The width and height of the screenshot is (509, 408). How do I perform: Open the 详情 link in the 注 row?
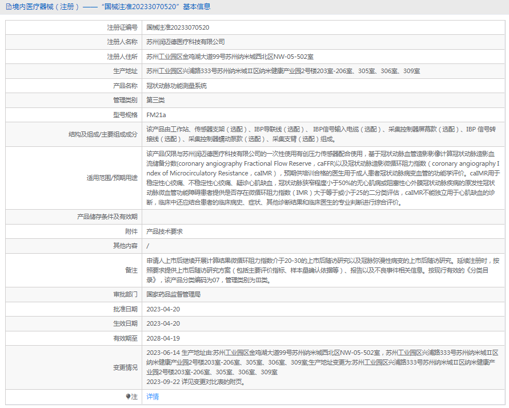pyautogui.click(x=153, y=397)
